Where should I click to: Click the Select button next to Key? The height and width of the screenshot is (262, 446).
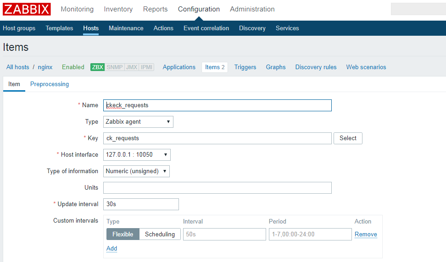click(348, 138)
